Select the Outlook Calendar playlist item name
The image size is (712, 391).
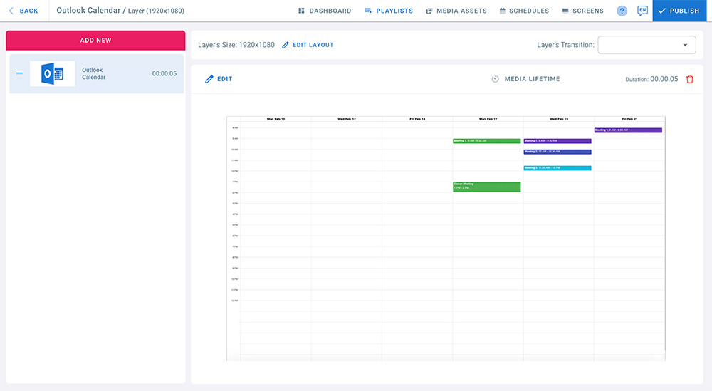[93, 73]
